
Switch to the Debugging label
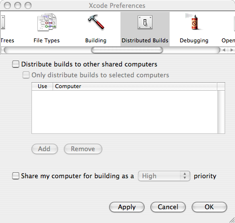194,40
